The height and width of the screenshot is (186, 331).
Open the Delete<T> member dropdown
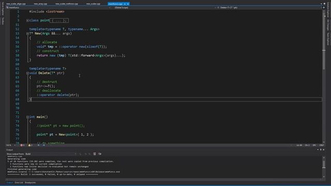pyautogui.click(x=269, y=8)
